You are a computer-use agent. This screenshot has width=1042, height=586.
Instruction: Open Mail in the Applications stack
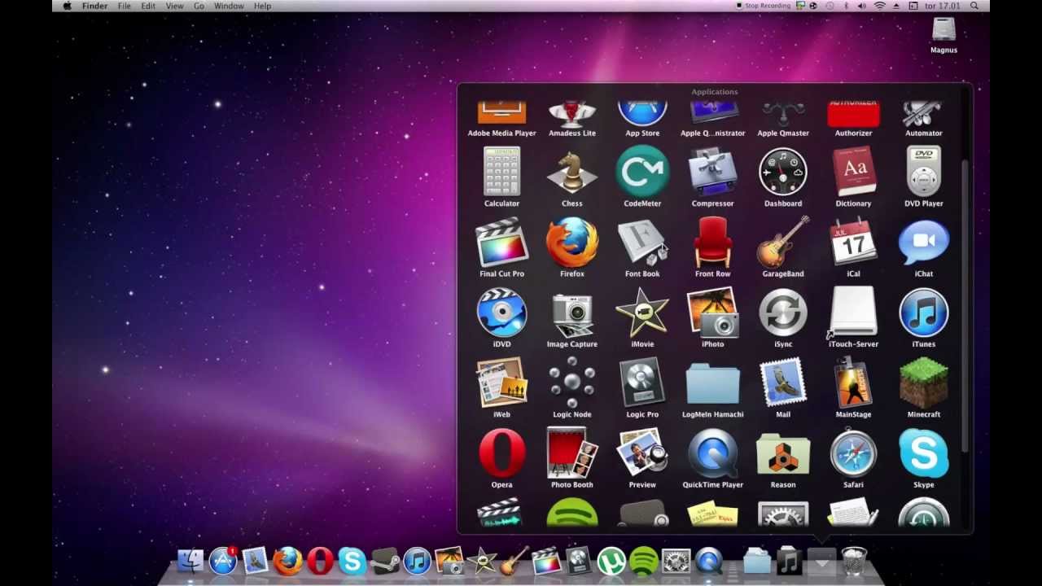coord(783,383)
